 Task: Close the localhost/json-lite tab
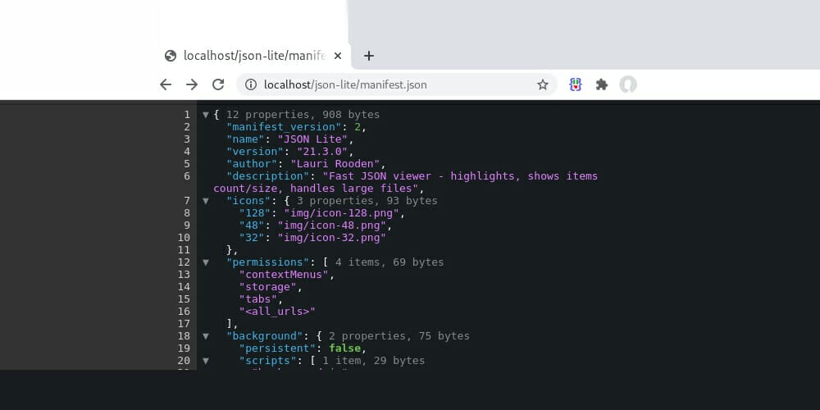(338, 56)
